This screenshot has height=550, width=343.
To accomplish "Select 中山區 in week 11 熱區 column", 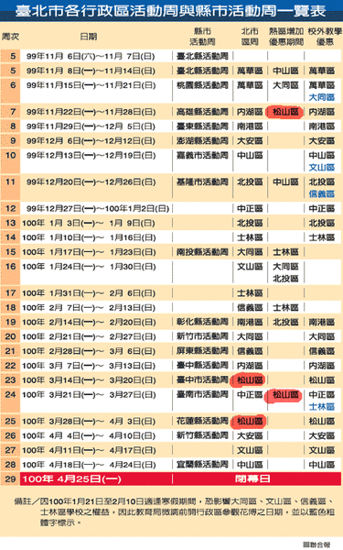I will coord(285,182).
